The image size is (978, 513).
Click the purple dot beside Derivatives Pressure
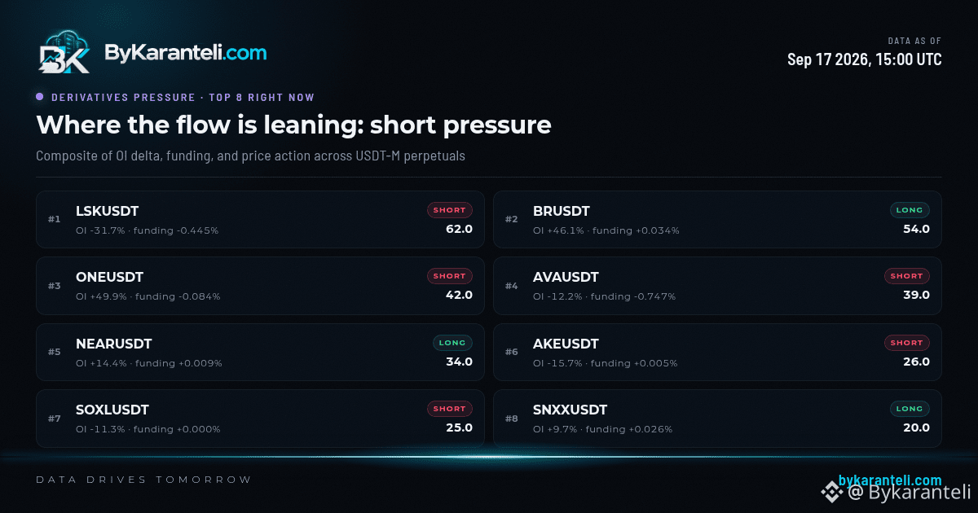click(x=40, y=97)
